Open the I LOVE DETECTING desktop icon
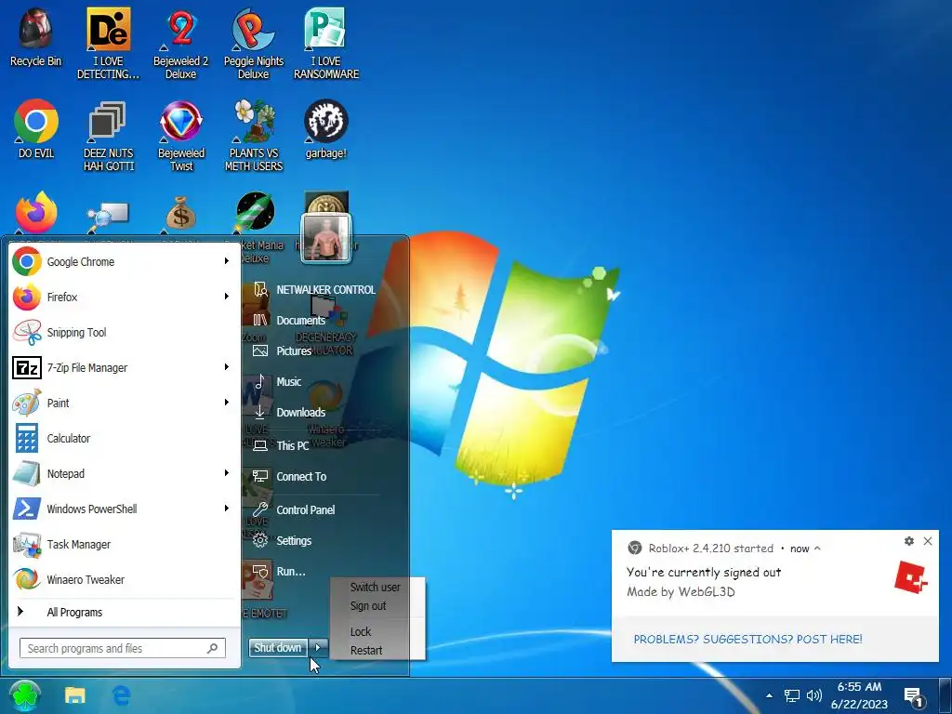The width and height of the screenshot is (952, 714). coord(108,43)
